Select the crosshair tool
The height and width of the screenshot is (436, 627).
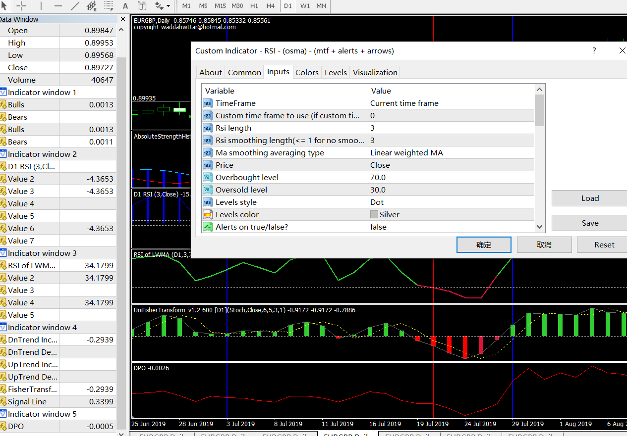coord(21,6)
